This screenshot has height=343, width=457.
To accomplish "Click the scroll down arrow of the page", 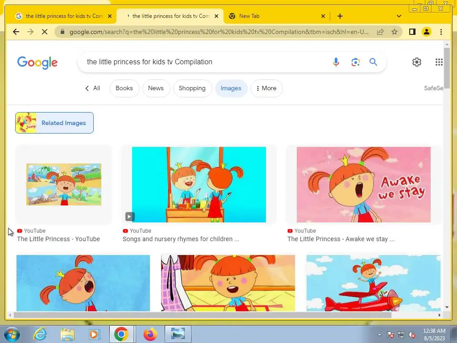I will coord(447,307).
